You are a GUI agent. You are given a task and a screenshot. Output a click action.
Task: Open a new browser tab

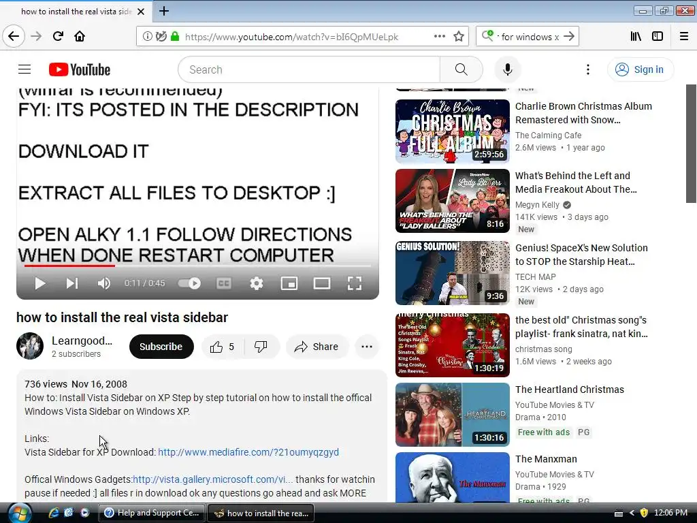click(164, 11)
